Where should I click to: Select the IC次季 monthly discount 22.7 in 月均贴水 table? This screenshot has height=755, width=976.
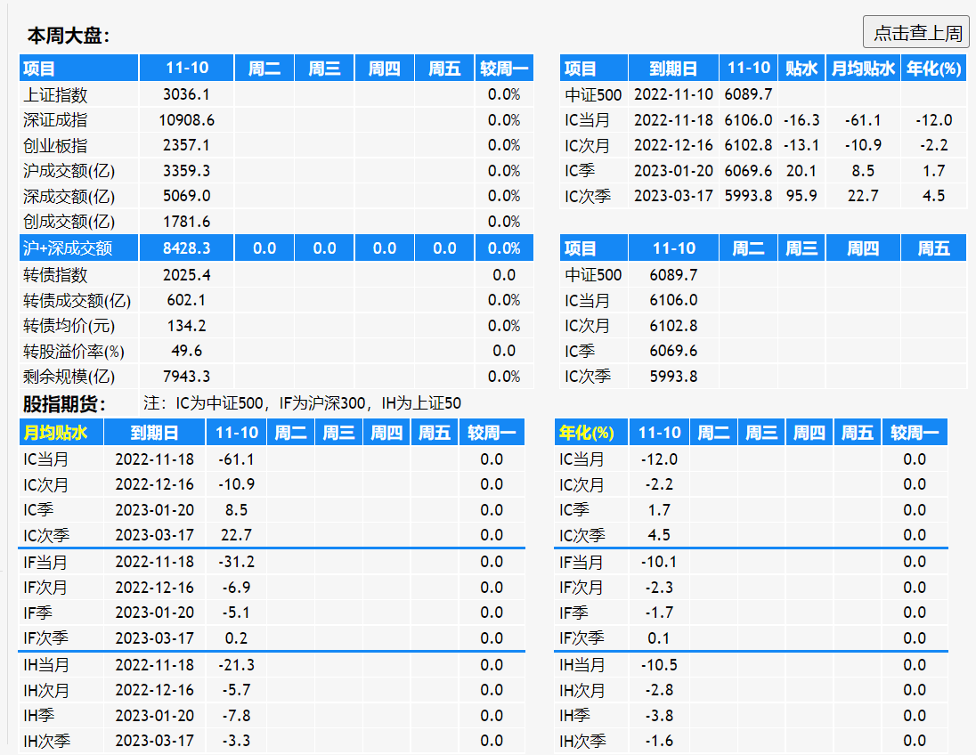(237, 535)
